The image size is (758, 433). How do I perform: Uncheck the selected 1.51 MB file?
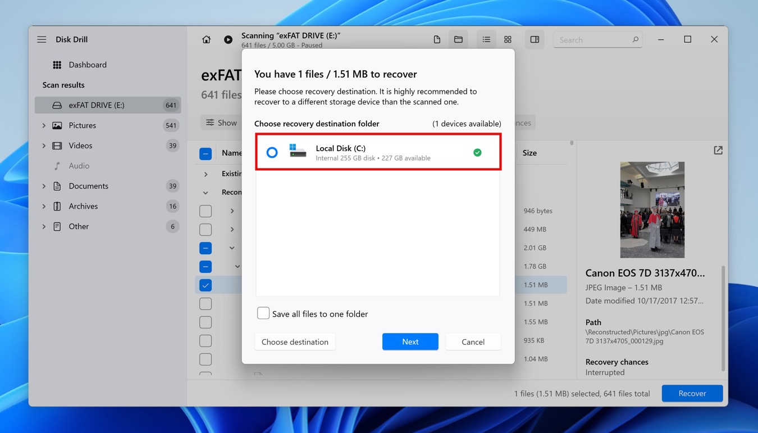point(206,285)
